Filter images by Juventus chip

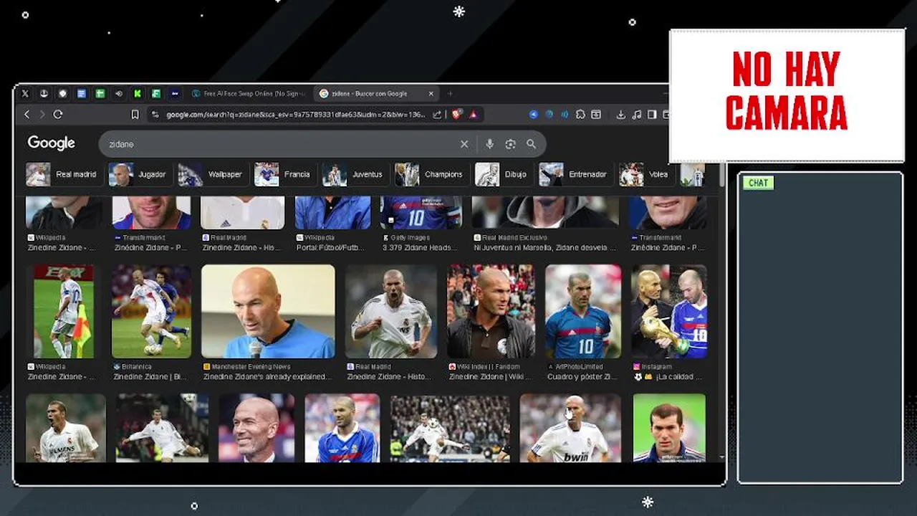[x=354, y=174]
